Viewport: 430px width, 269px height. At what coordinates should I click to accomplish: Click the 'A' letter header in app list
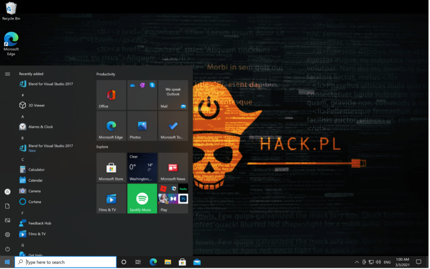pyautogui.click(x=23, y=117)
